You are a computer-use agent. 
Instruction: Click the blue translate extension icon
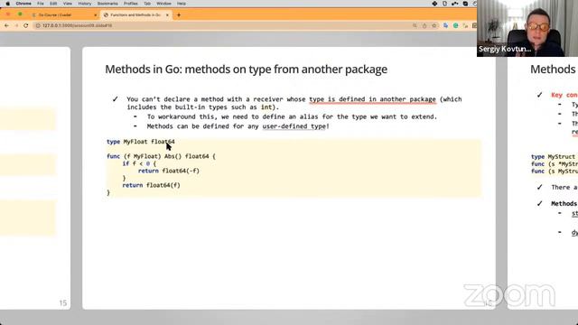446,25
